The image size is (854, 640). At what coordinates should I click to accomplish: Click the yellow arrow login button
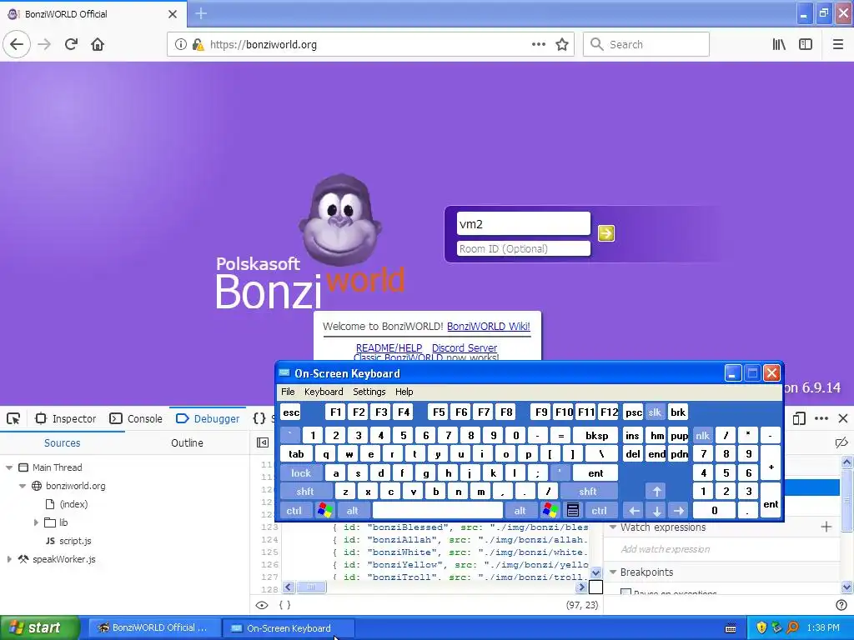pyautogui.click(x=606, y=233)
